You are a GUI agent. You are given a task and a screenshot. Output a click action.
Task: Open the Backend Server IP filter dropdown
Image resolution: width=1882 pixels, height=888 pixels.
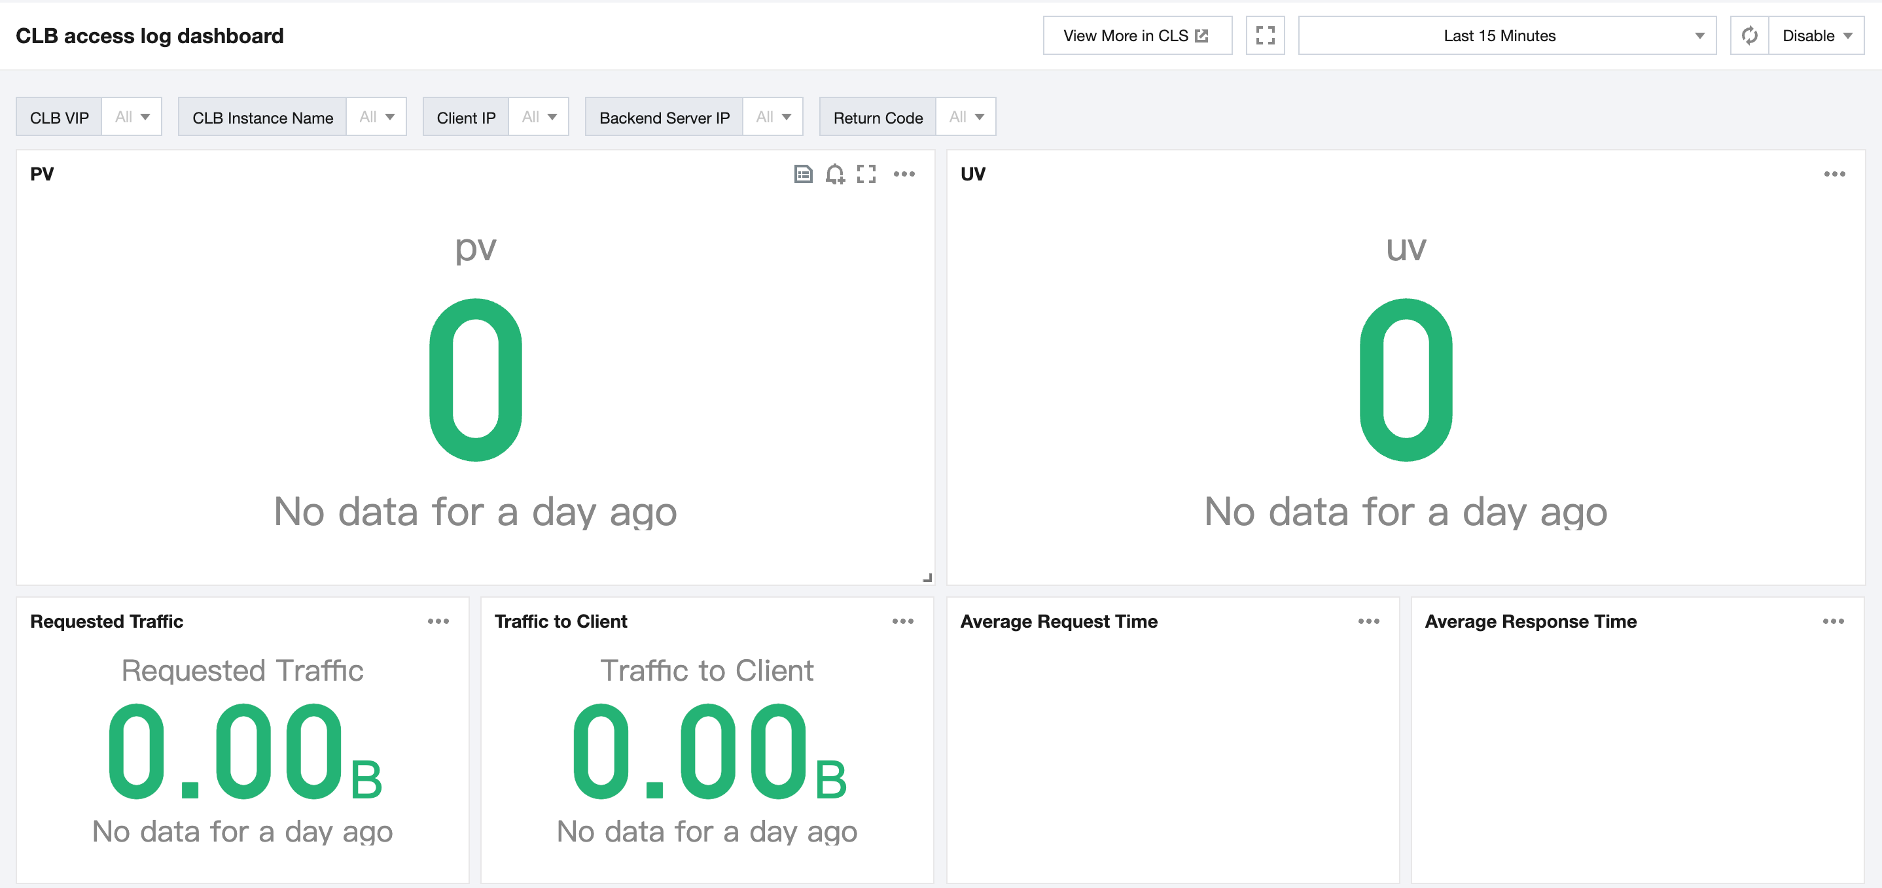coord(773,117)
